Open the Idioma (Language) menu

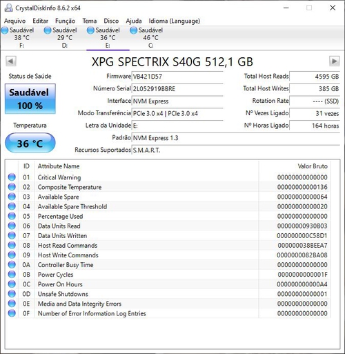175,21
